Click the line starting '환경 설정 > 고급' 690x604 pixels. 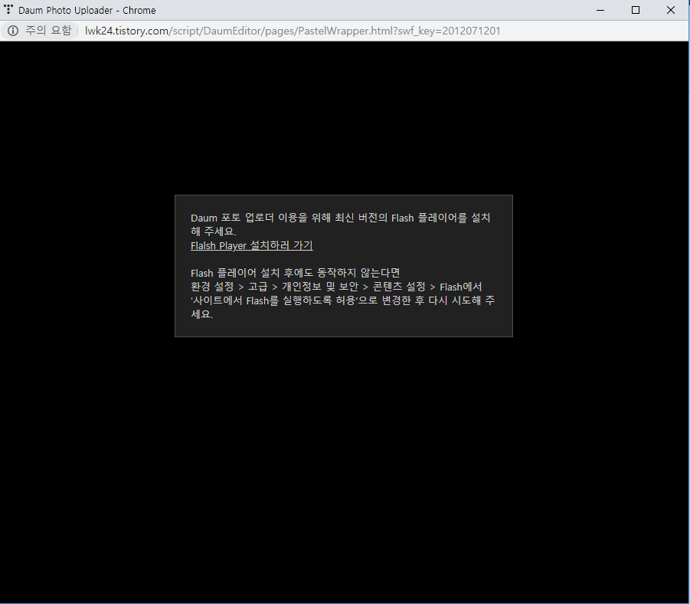pyautogui.click(x=336, y=287)
